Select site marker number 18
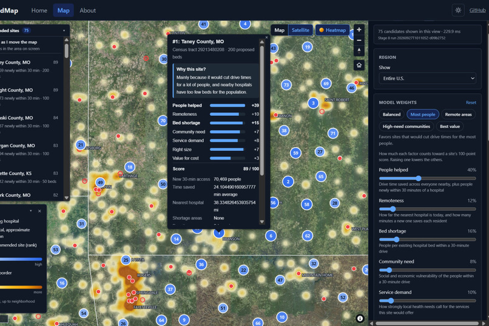The width and height of the screenshot is (489, 326). pos(130,167)
